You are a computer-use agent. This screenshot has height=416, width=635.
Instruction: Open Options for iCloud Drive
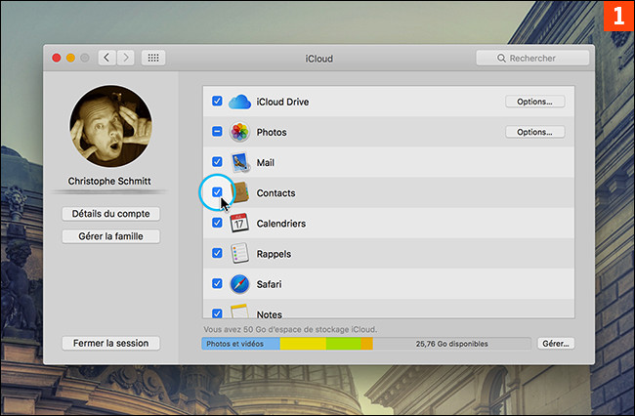[534, 102]
